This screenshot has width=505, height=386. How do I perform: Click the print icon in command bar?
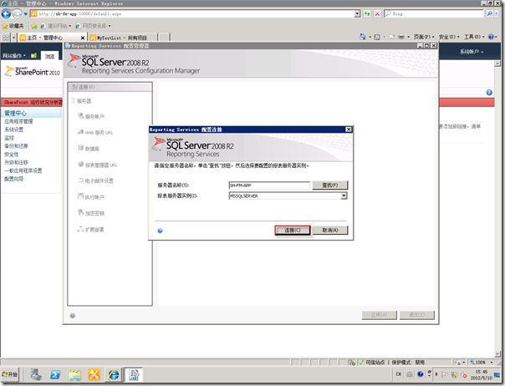[x=401, y=37]
